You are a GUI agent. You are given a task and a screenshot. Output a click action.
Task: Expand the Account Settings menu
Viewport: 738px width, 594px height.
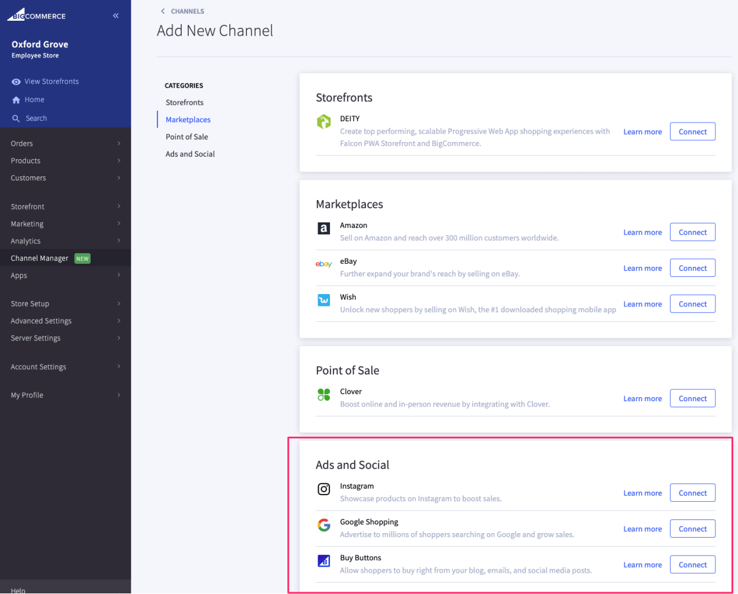point(65,367)
